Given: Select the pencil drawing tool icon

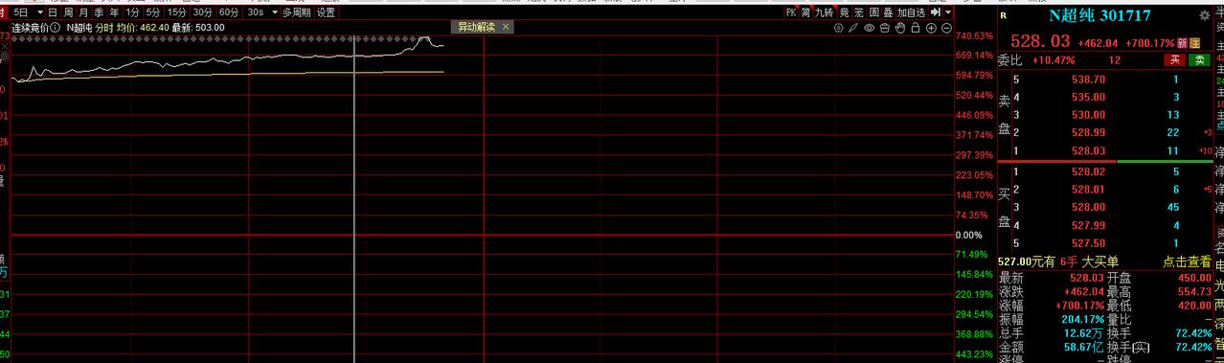Looking at the screenshot, I should click(x=853, y=28).
